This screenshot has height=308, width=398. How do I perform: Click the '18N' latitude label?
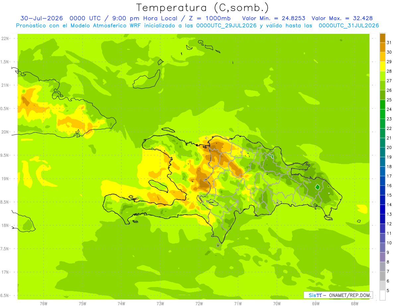pos(5,225)
